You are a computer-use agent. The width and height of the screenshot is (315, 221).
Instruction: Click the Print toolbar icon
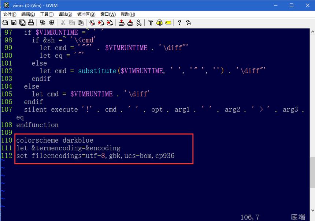(x=31, y=23)
